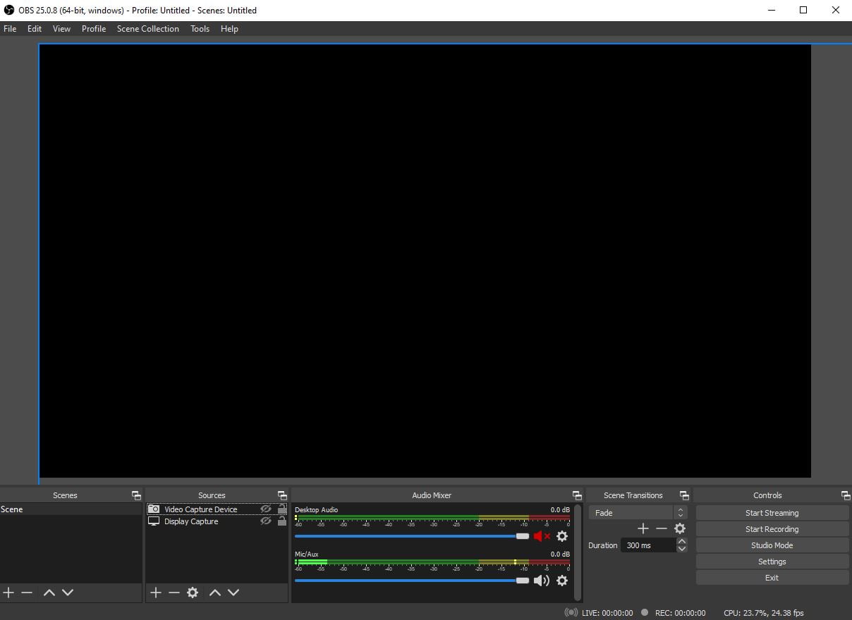Show the Video Capture Device source
This screenshot has height=620, width=852.
click(266, 509)
